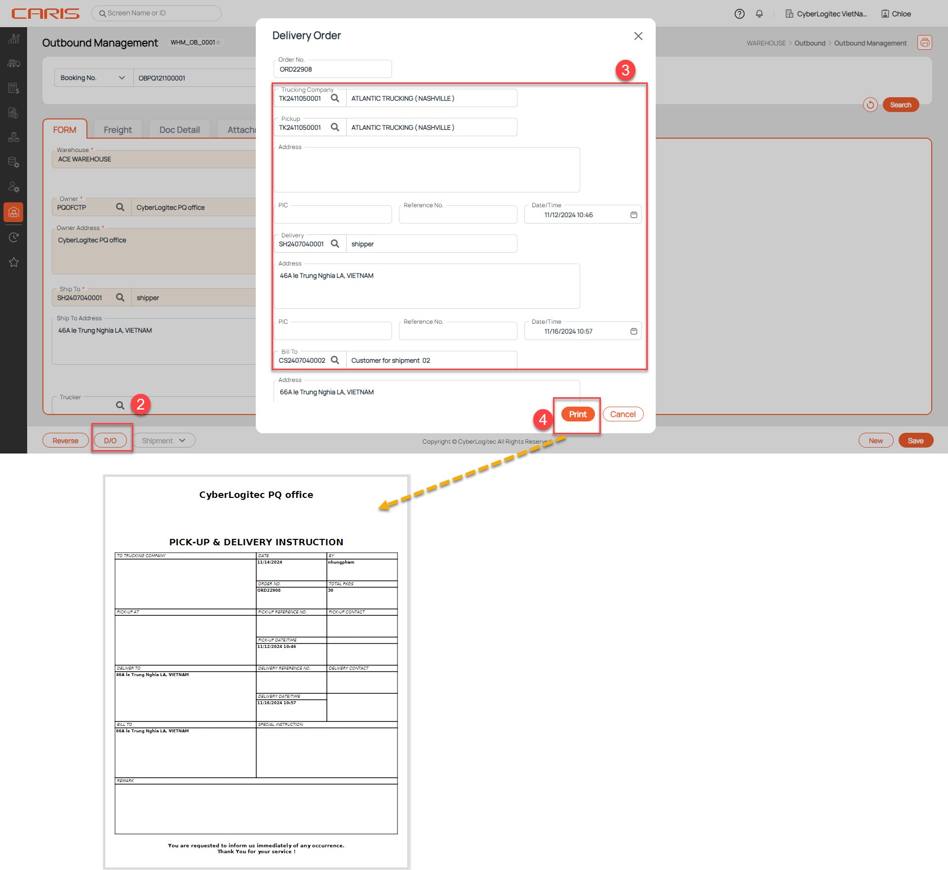Open the help question mark icon
This screenshot has width=948, height=870.
pos(739,14)
